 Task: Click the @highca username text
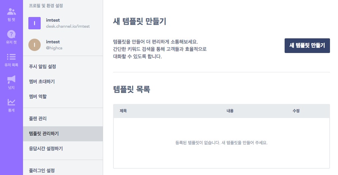tap(54, 48)
